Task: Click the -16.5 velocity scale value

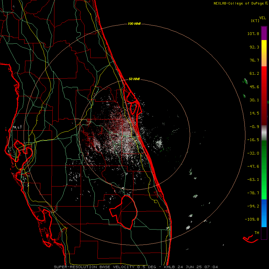Action: tap(253, 140)
